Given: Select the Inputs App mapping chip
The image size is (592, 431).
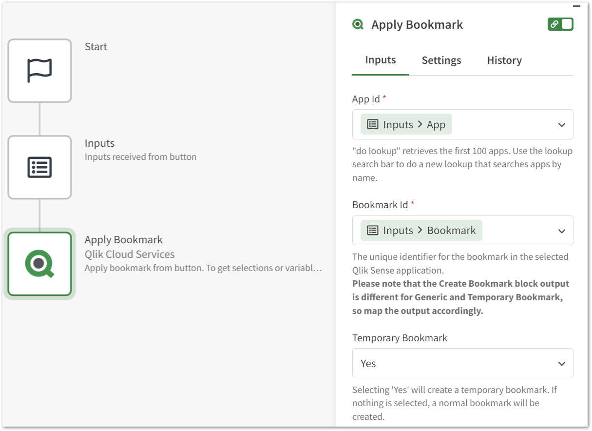Looking at the screenshot, I should pyautogui.click(x=406, y=124).
